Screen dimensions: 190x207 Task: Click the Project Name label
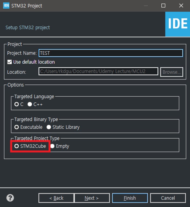(x=22, y=53)
